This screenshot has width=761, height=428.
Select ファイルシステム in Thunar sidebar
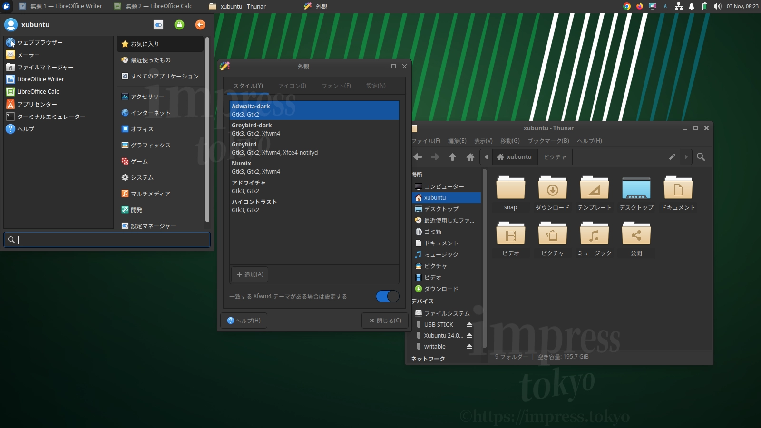click(446, 313)
